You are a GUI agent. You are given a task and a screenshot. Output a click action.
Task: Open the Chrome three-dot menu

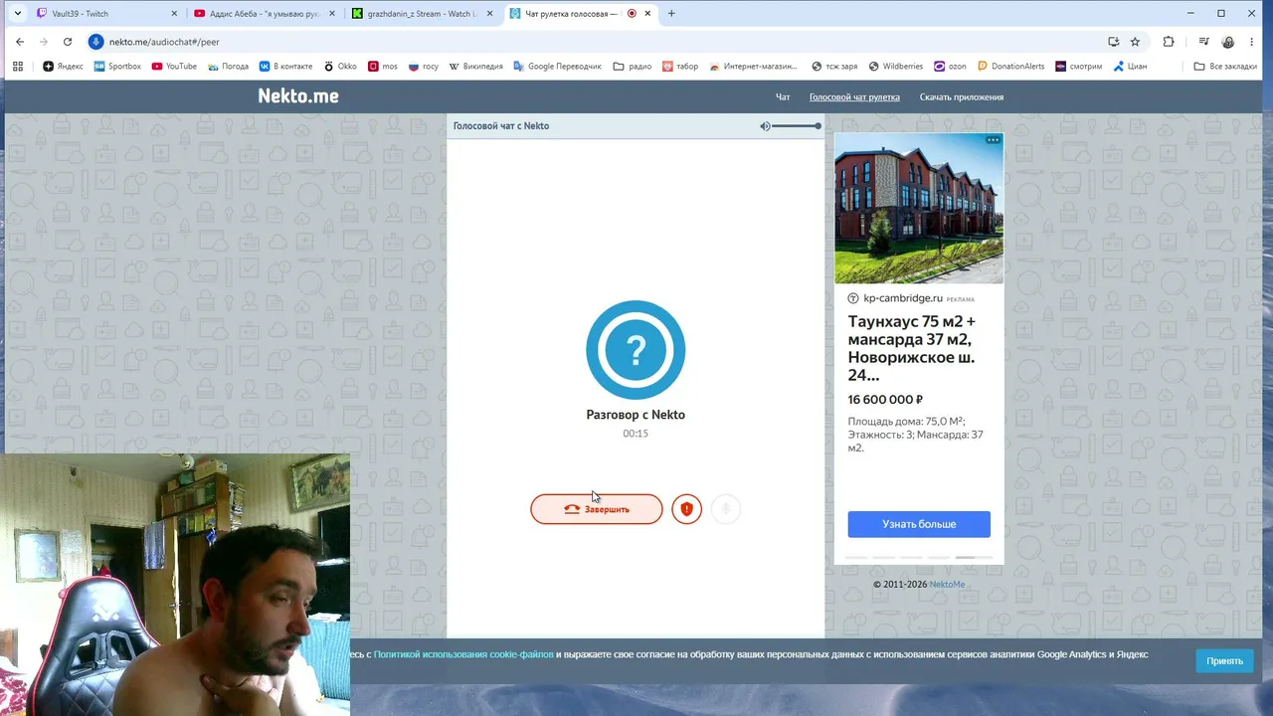click(1254, 42)
